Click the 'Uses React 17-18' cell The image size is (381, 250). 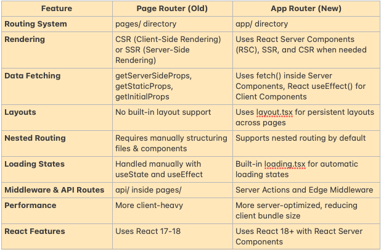pos(172,236)
